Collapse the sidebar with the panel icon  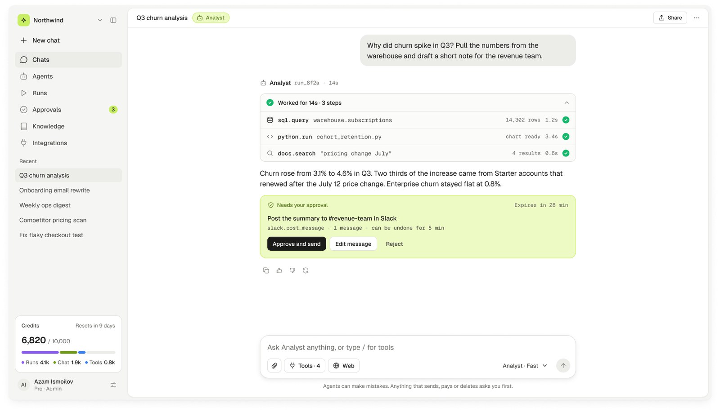point(113,20)
